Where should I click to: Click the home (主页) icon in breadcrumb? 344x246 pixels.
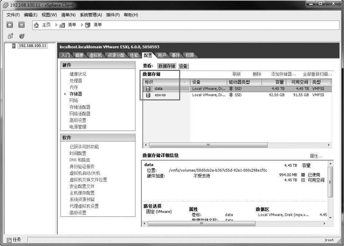pyautogui.click(x=37, y=25)
